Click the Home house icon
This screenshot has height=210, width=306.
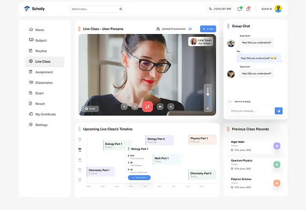coord(31,29)
